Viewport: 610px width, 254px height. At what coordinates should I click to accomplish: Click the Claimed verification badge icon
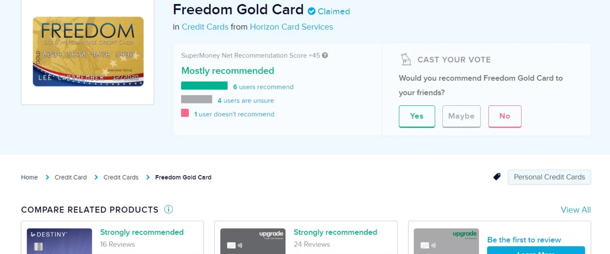click(312, 11)
